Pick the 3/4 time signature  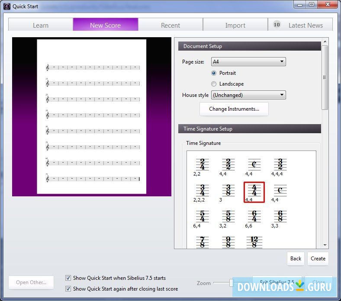pyautogui.click(x=202, y=190)
